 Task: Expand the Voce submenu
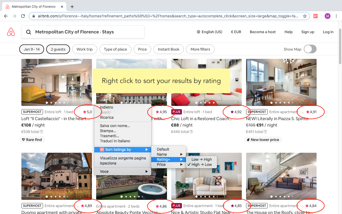[x=123, y=171]
